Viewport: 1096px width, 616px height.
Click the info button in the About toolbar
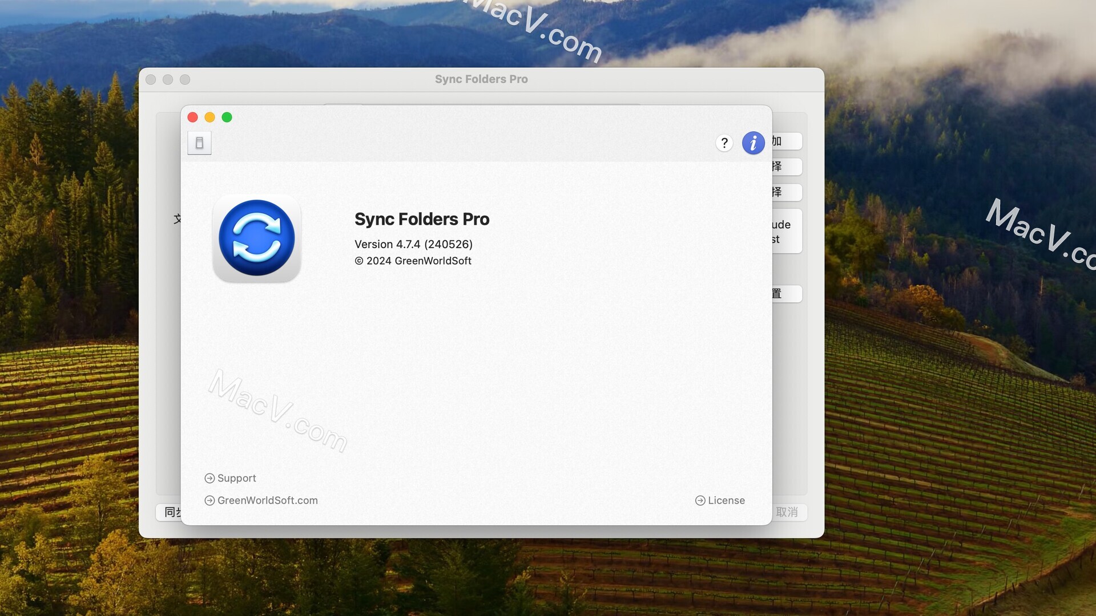[753, 143]
